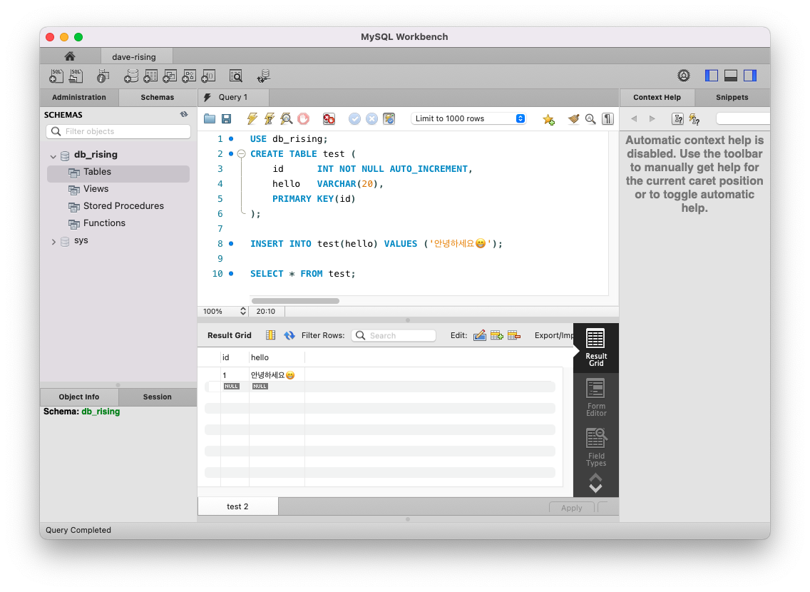This screenshot has width=810, height=592.
Task: Open the editor zoom 100% stepper
Action: click(243, 311)
